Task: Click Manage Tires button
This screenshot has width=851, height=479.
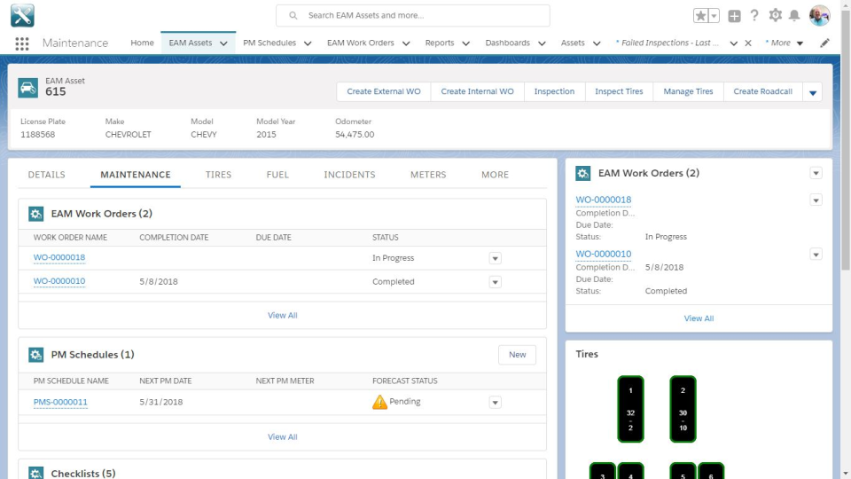Action: point(688,91)
